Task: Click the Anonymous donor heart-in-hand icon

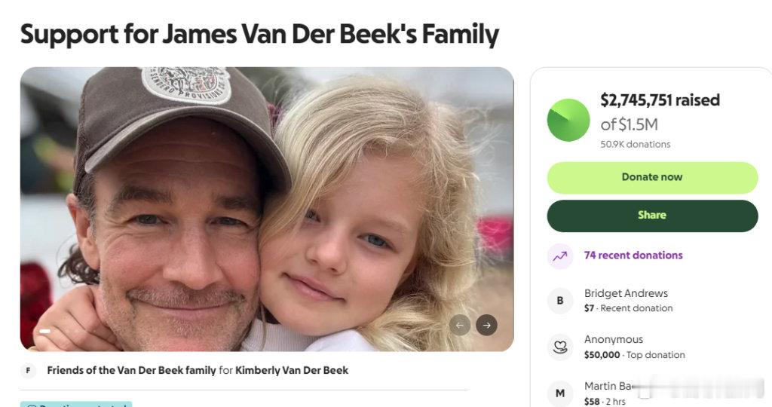Action: [x=560, y=347]
